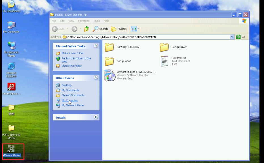
Task: Click the Setup Video folder name
Action: [124, 61]
